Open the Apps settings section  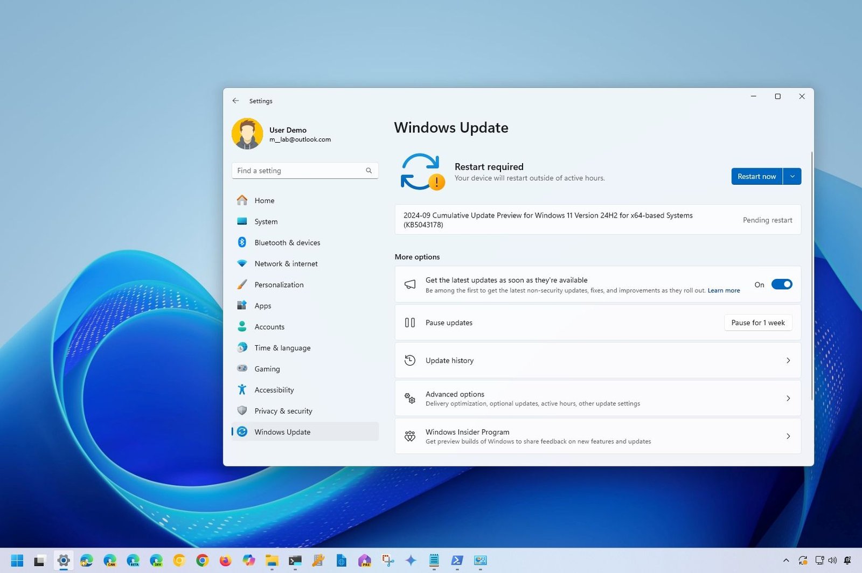(x=305, y=305)
